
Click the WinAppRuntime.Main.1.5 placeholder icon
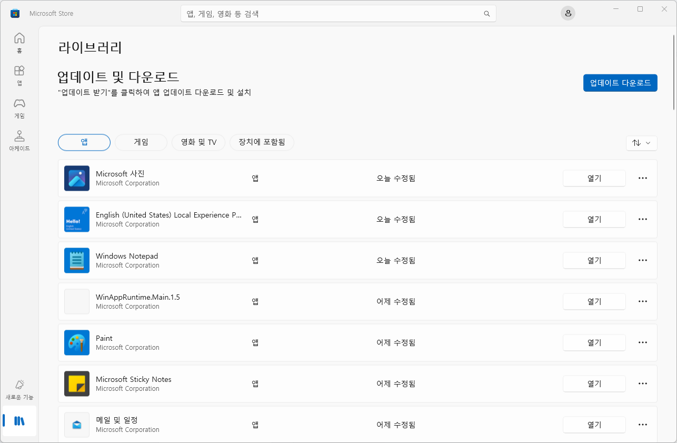[x=77, y=301]
